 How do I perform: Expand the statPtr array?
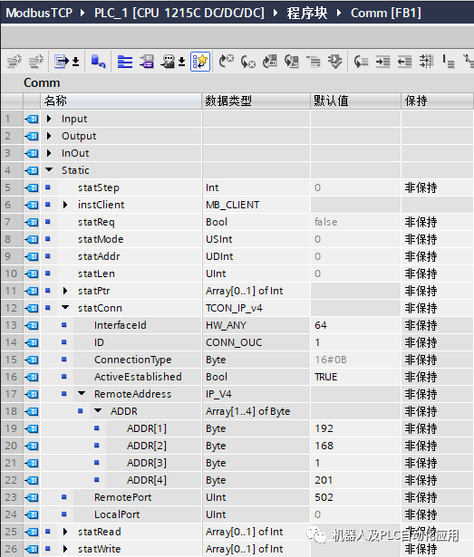65,291
